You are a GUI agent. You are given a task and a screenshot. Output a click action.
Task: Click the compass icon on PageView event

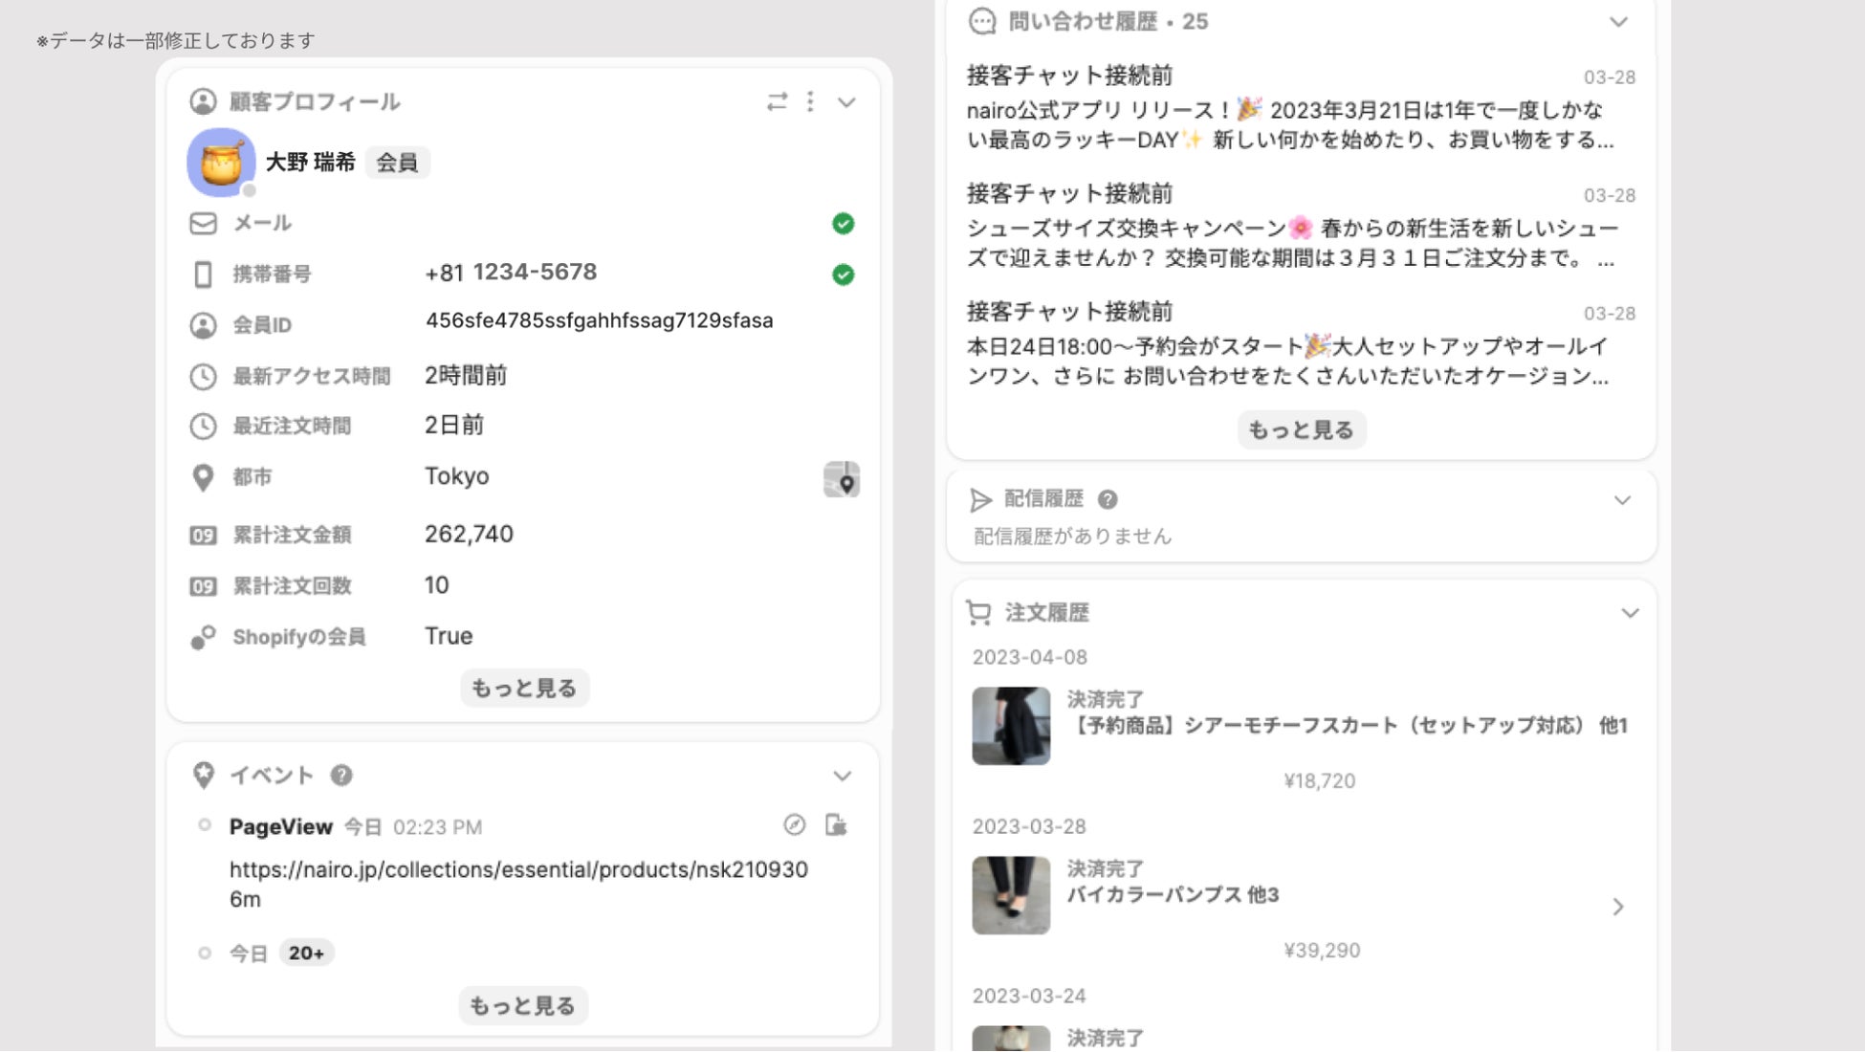794,825
